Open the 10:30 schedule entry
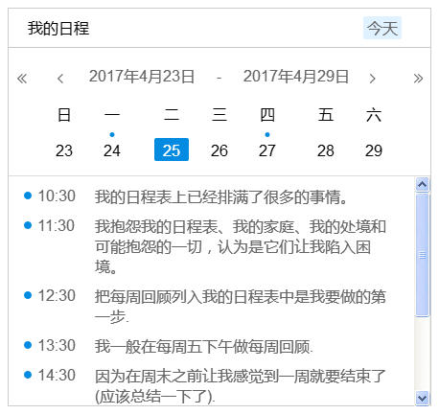 click(204, 196)
